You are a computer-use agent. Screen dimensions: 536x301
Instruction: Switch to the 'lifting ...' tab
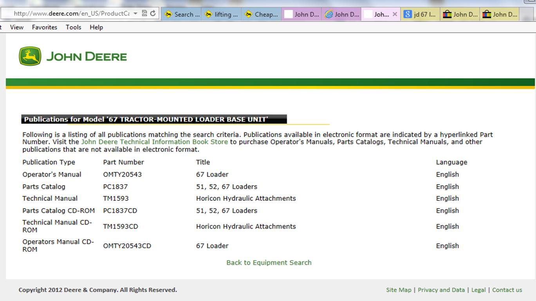222,14
